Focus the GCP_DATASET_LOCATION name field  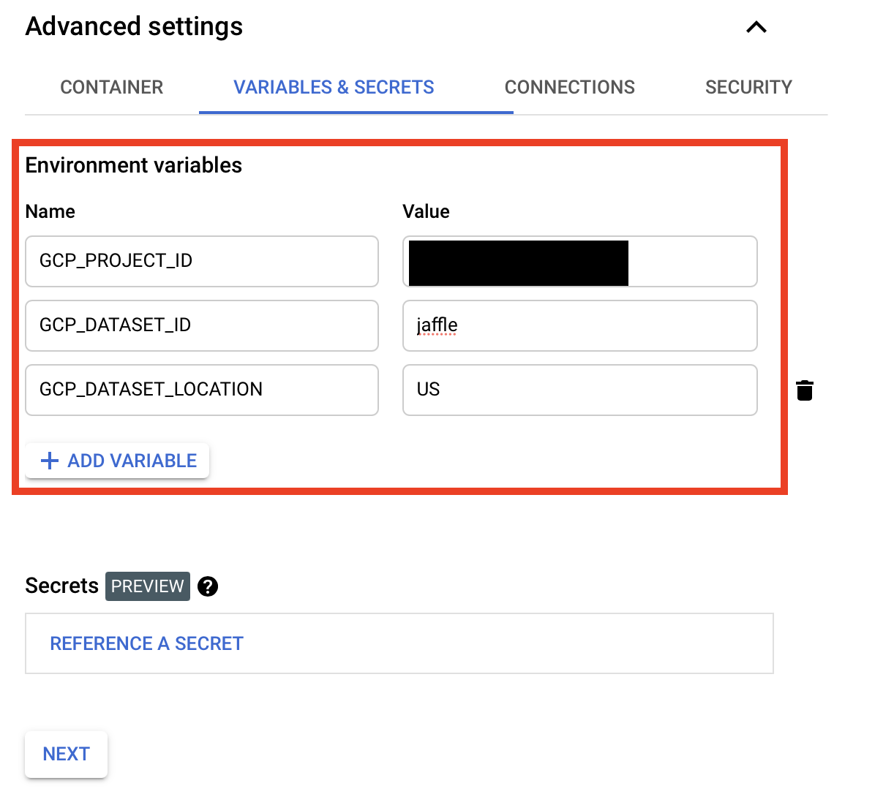202,390
